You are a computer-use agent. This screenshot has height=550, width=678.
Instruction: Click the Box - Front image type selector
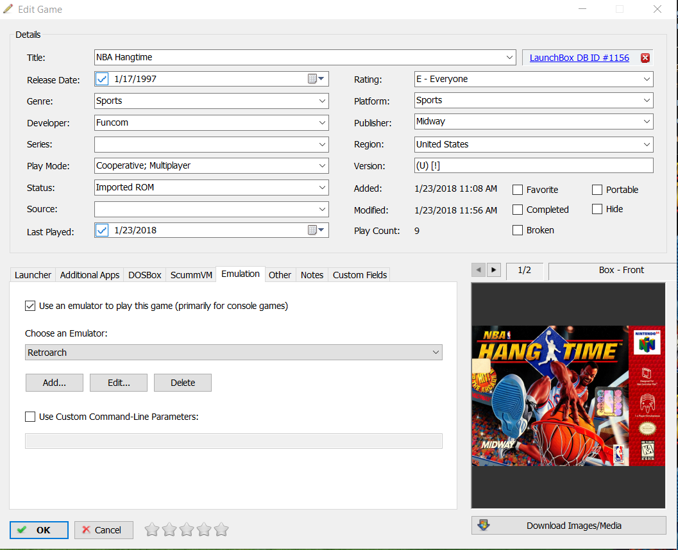click(613, 271)
